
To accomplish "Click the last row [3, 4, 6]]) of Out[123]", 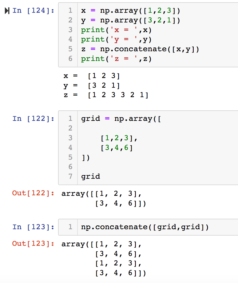I will [121, 273].
